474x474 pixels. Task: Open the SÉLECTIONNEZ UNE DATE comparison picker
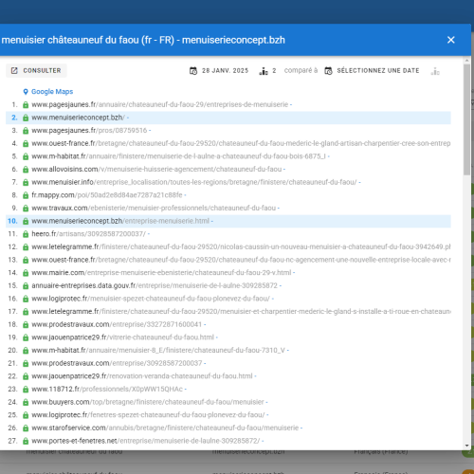tap(373, 70)
